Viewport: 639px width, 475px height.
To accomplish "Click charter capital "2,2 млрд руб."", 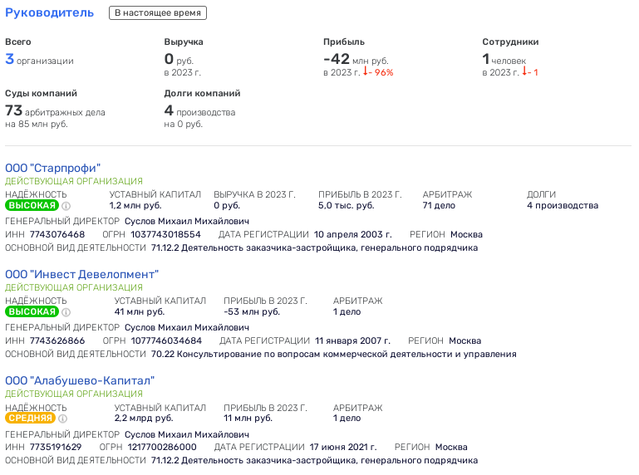I will tap(144, 419).
